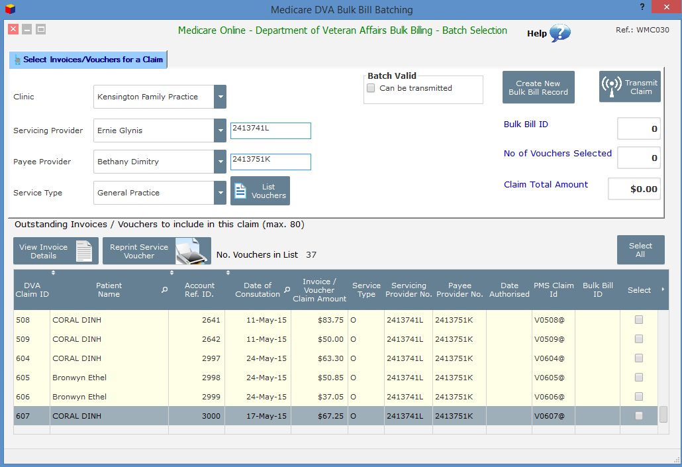Click the Servicing Provider No. column header
This screenshot has width=682, height=467.
tap(409, 290)
